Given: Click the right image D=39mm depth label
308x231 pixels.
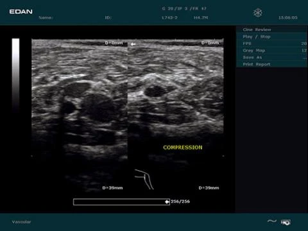Looking at the screenshot, I should pyautogui.click(x=209, y=188).
